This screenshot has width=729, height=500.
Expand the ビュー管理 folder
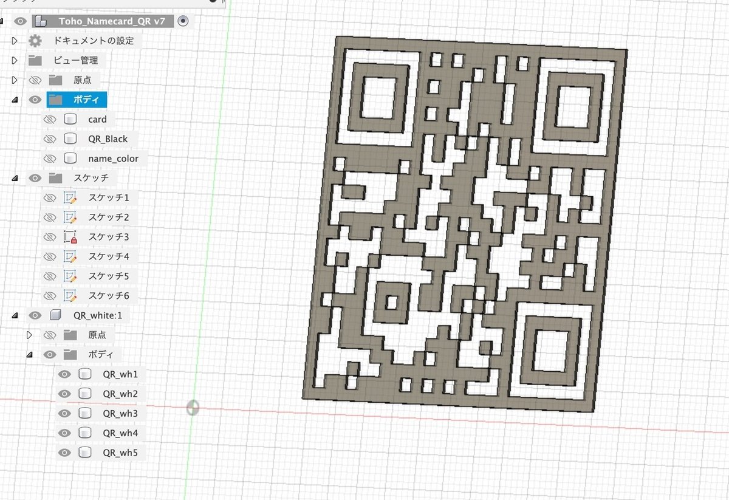tap(15, 61)
